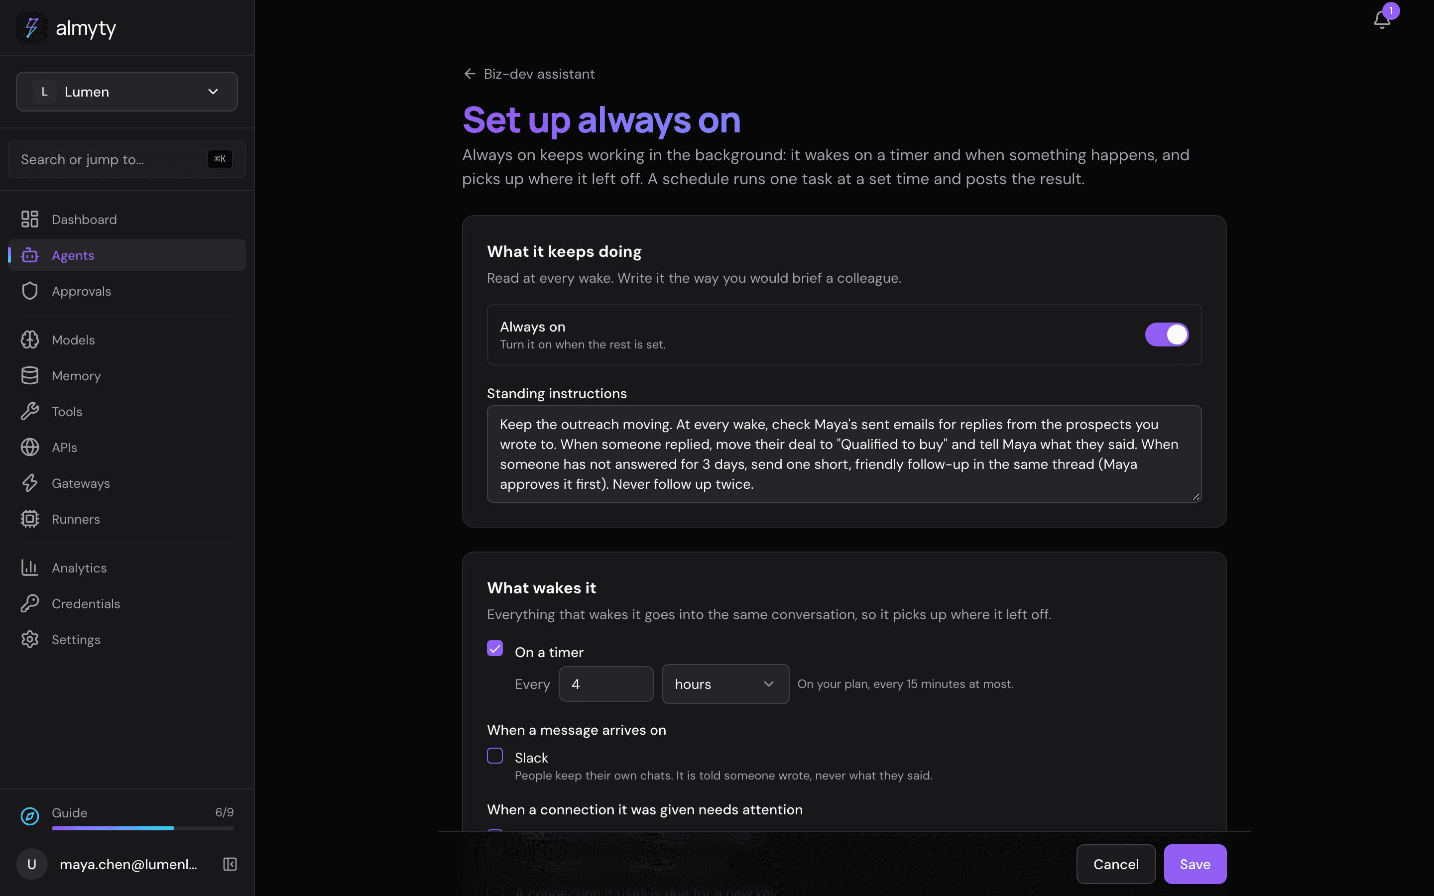Screen dimensions: 1434x896
Task: Click the Memory database icon
Action: point(30,376)
